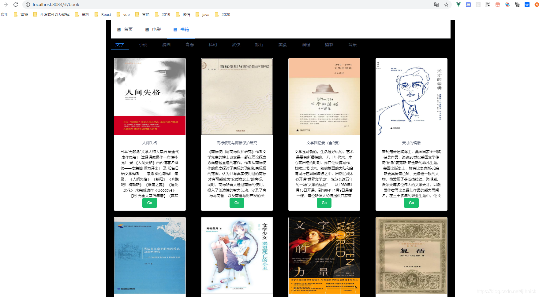Image resolution: width=539 pixels, height=297 pixels.
Task: Open the 微信 bookmark folder
Action: click(183, 14)
